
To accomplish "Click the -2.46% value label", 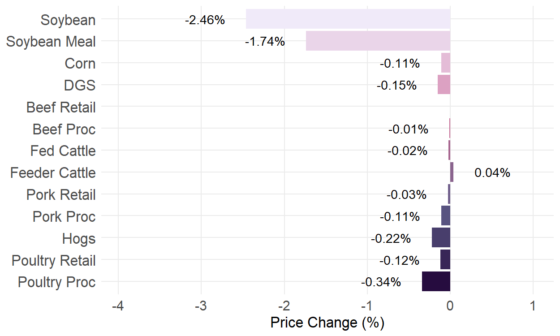I will [205, 20].
